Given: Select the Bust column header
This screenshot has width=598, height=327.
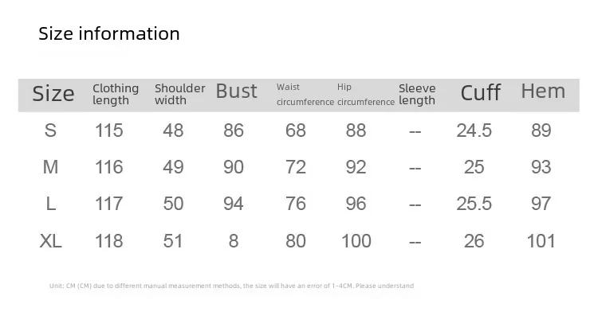Looking at the screenshot, I should pyautogui.click(x=237, y=91).
